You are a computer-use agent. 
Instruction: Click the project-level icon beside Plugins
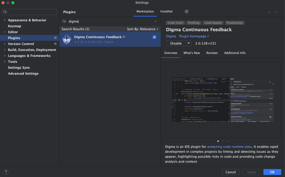pyautogui.click(x=55, y=38)
